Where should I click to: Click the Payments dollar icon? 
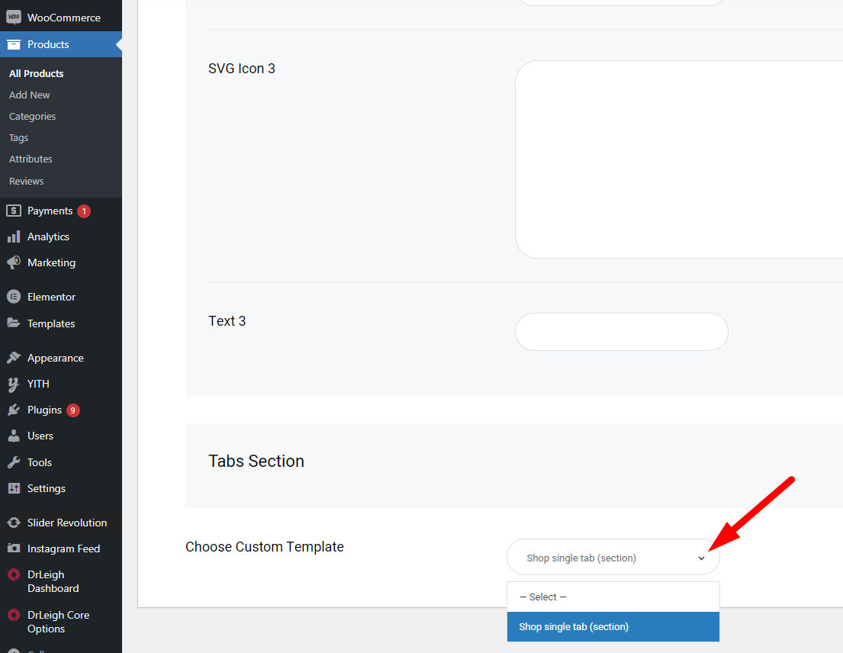(14, 211)
